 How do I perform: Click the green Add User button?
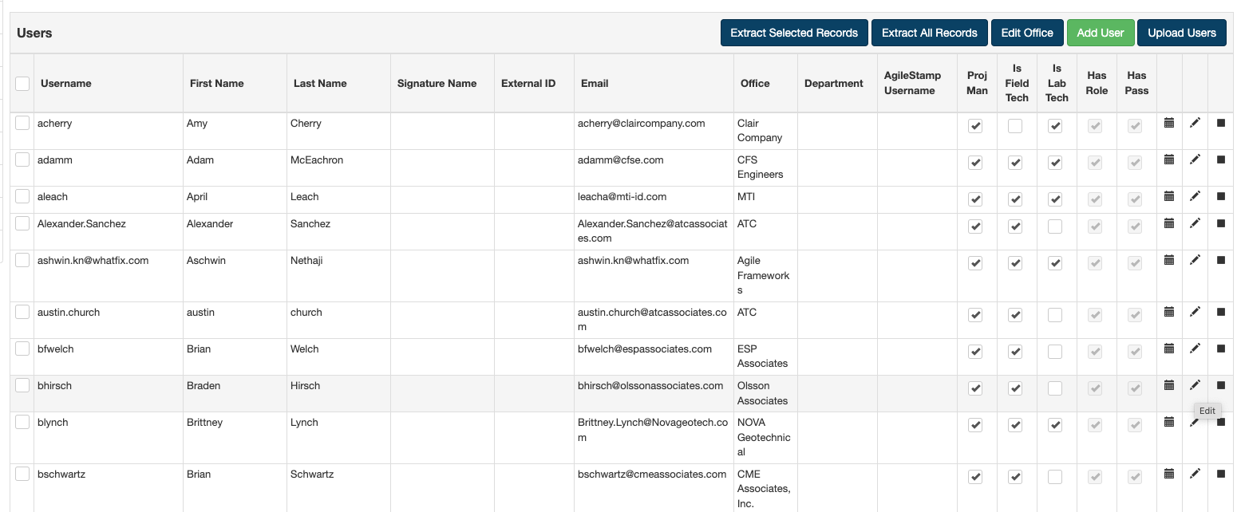point(1100,33)
